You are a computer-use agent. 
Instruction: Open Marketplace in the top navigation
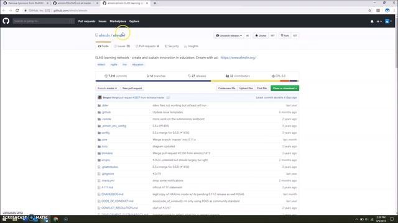[118, 21]
